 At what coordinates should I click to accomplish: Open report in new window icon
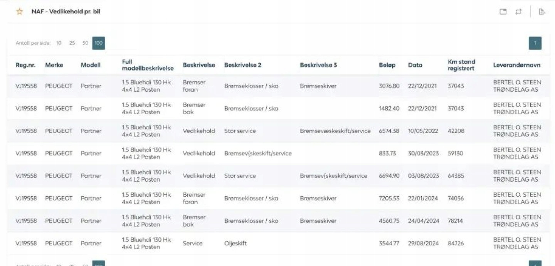503,12
